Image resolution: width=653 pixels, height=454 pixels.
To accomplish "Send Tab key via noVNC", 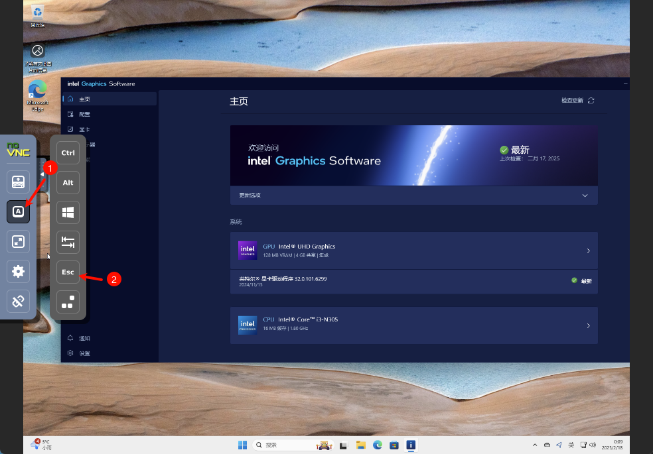I will (x=68, y=243).
